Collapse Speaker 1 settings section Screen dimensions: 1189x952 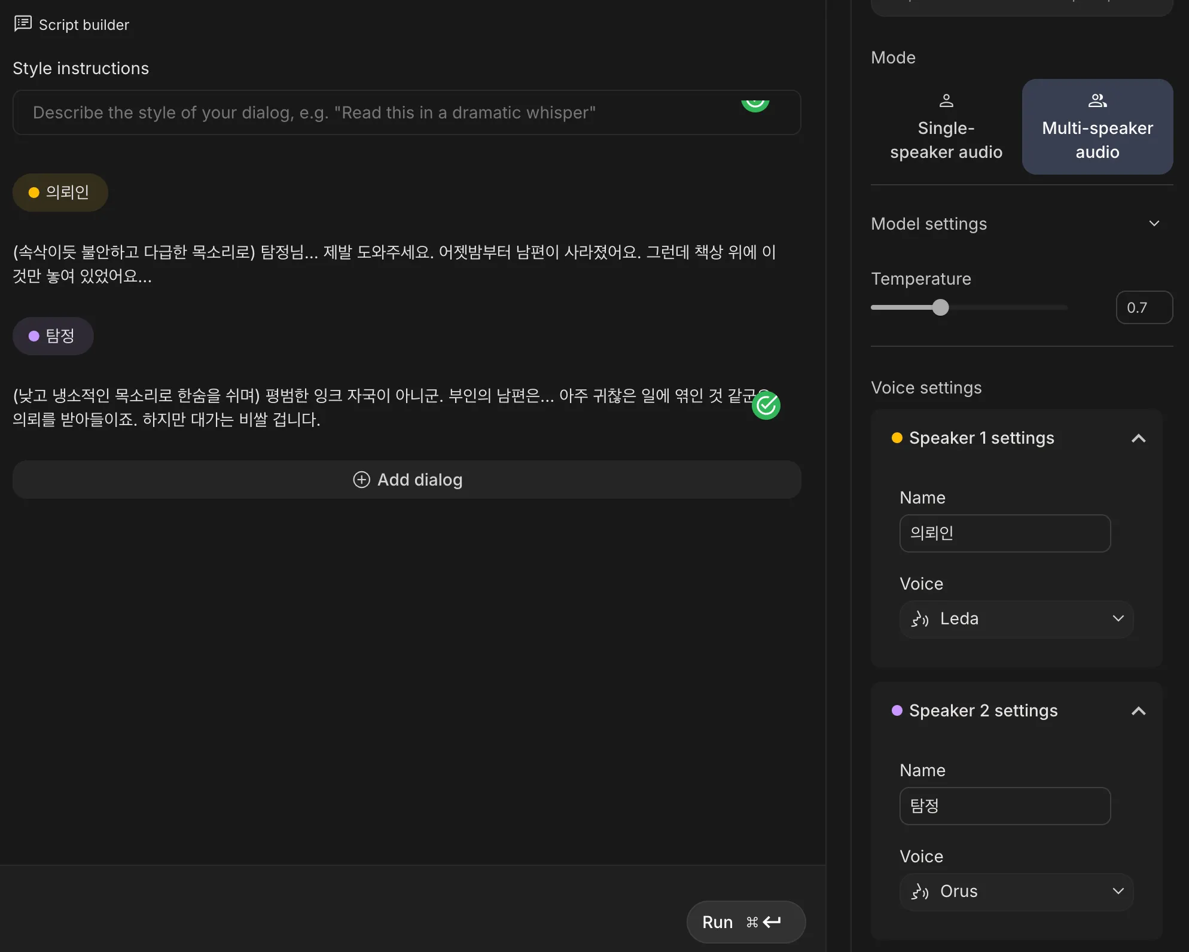[1138, 438]
